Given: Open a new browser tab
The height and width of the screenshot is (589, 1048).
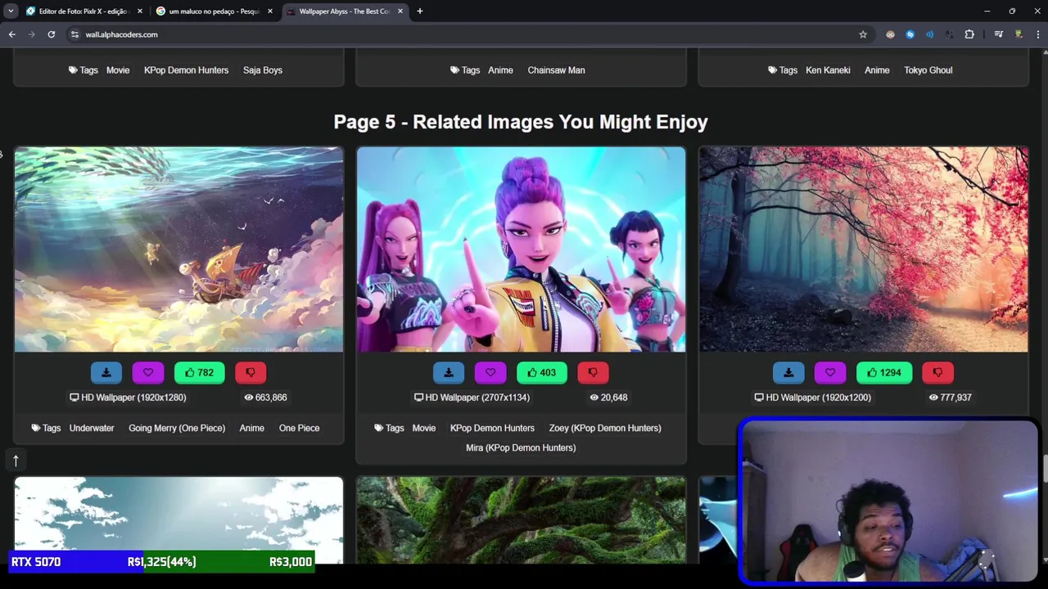Looking at the screenshot, I should pyautogui.click(x=420, y=11).
